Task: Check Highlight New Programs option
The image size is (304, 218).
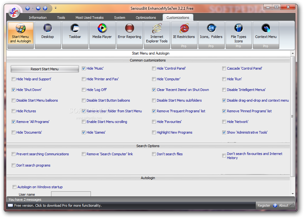Action: tap(154, 132)
